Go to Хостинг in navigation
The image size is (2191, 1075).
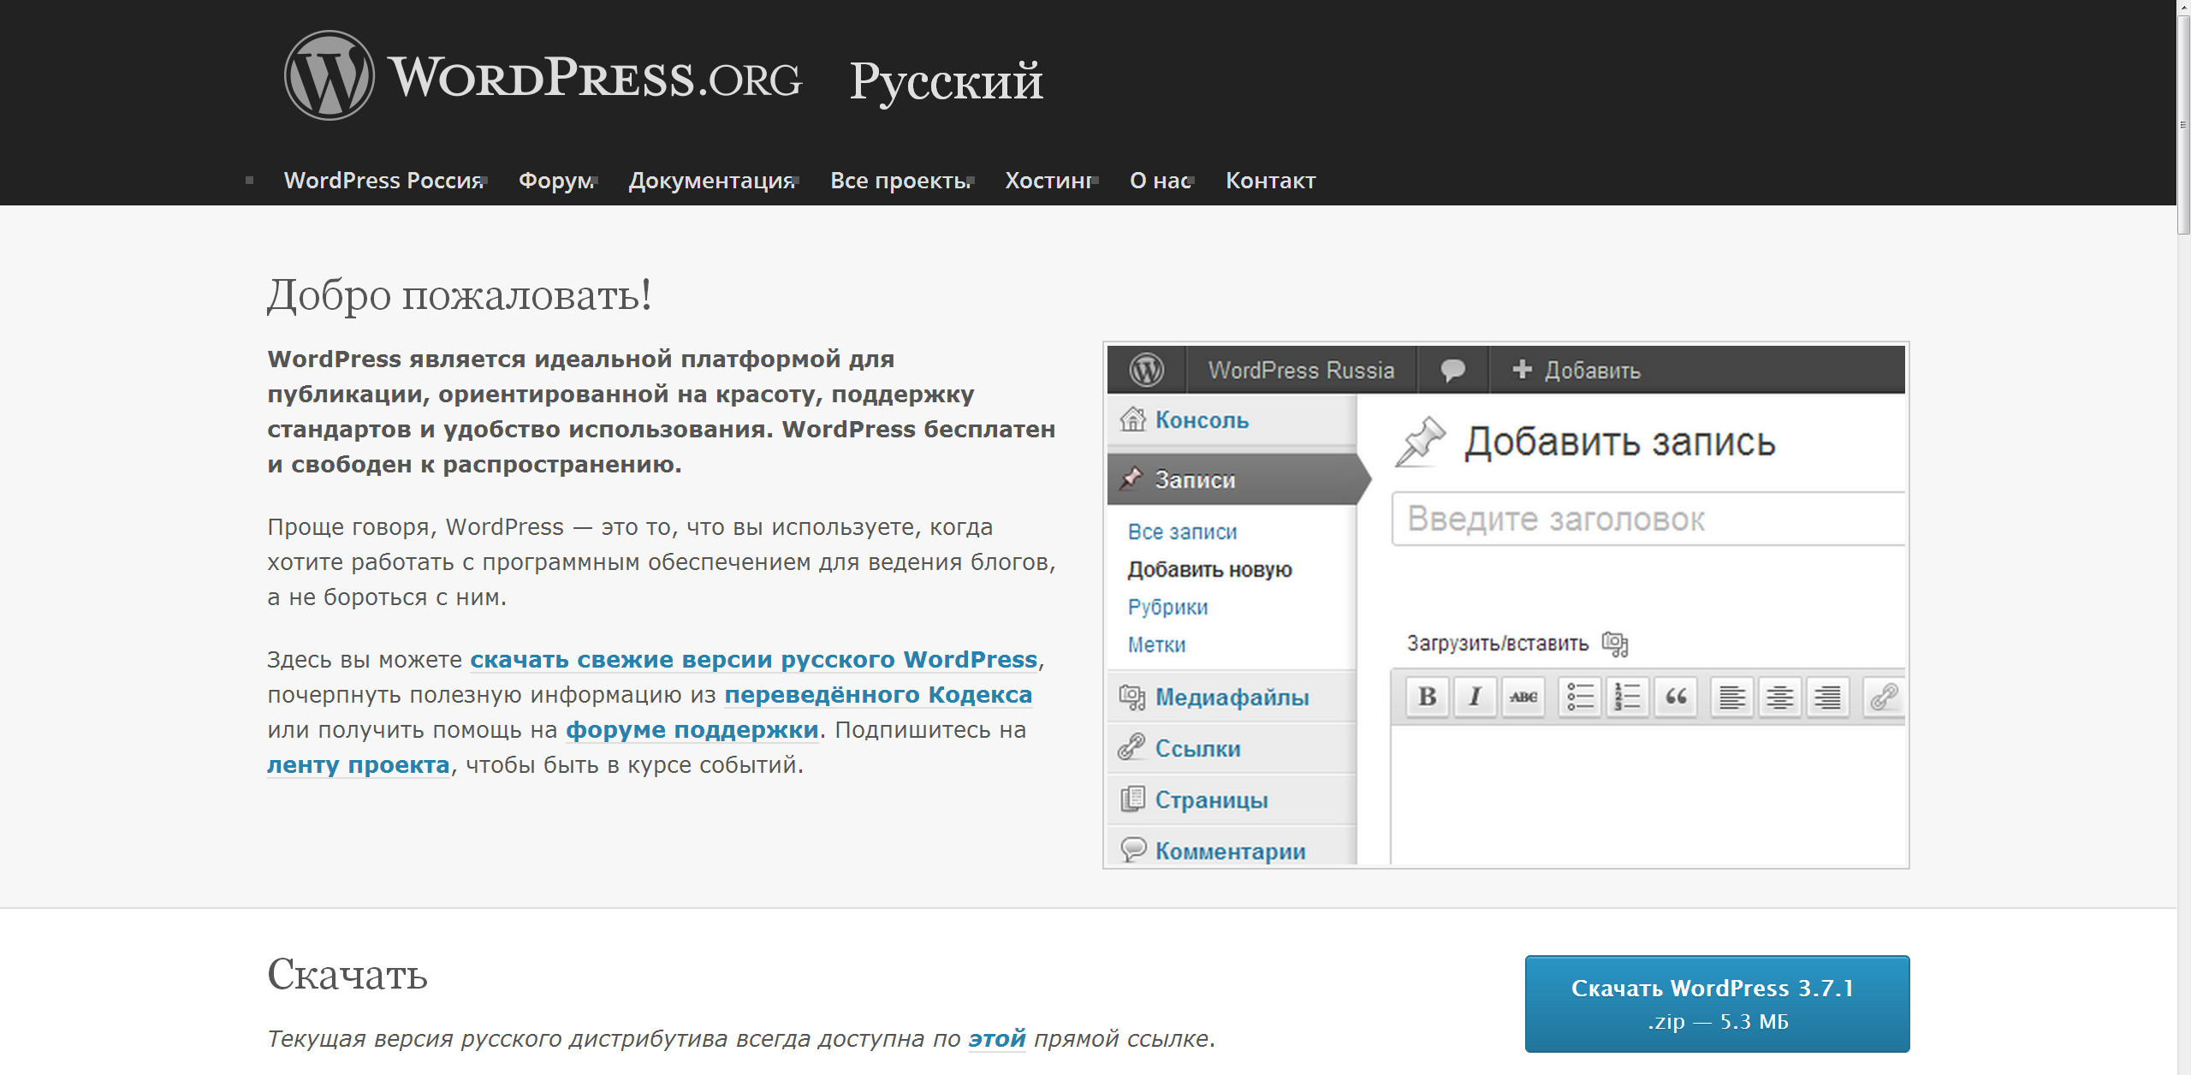pyautogui.click(x=1049, y=181)
